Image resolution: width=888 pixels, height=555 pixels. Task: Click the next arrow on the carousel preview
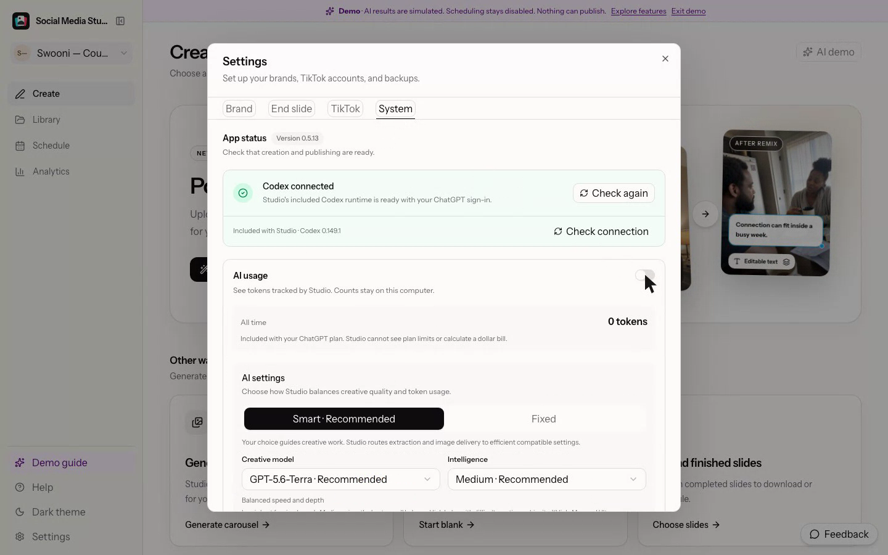click(x=705, y=214)
